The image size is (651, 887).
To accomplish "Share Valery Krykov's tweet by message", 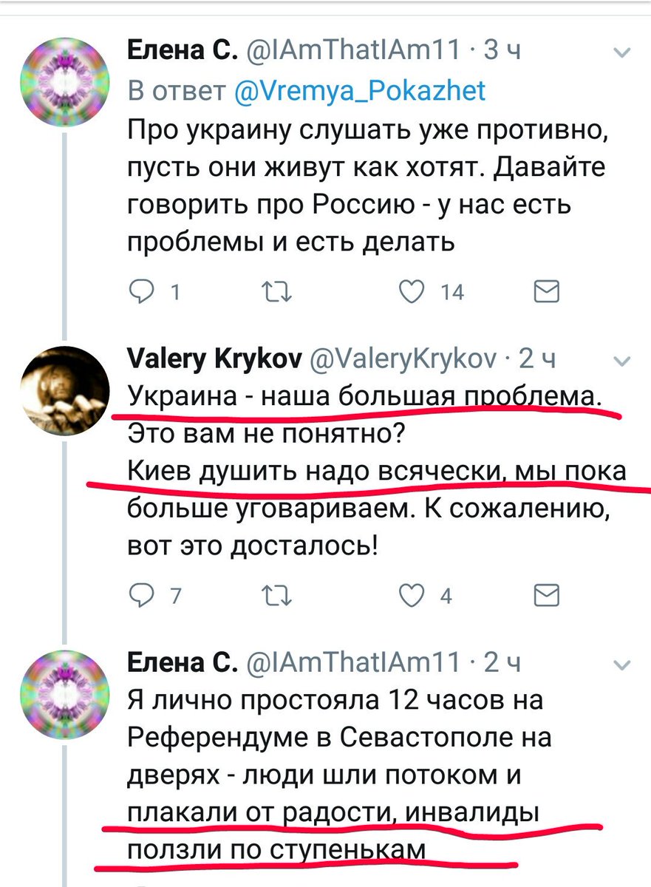I will (546, 596).
